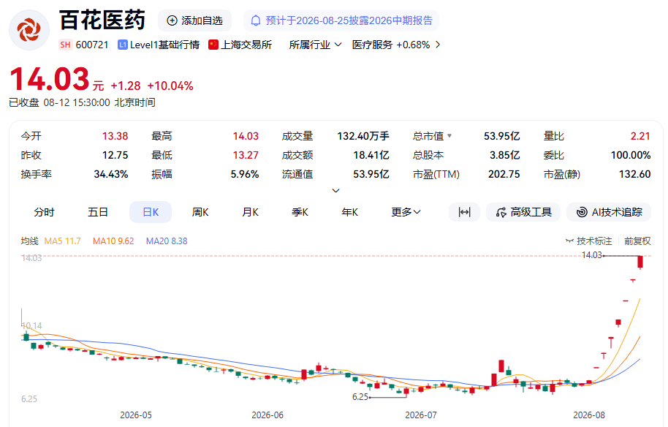
Task: Click the 换手率 34.43% value
Action: pos(111,174)
